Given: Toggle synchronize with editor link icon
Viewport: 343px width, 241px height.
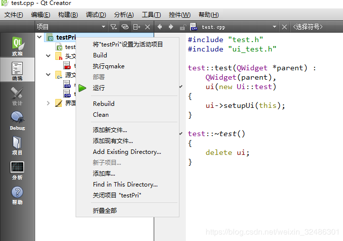Looking at the screenshot, I should 125,27.
